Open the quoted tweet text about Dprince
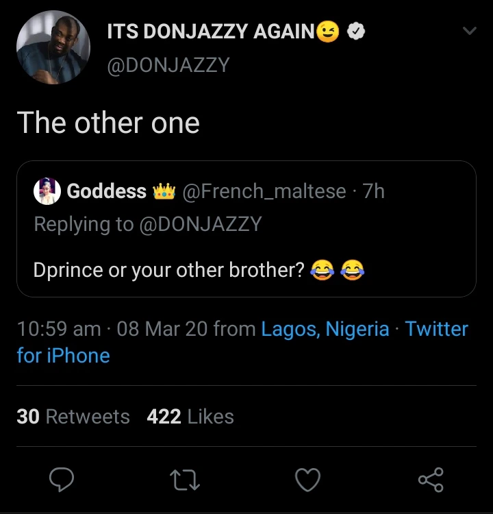This screenshot has width=493, height=514. pyautogui.click(x=168, y=269)
